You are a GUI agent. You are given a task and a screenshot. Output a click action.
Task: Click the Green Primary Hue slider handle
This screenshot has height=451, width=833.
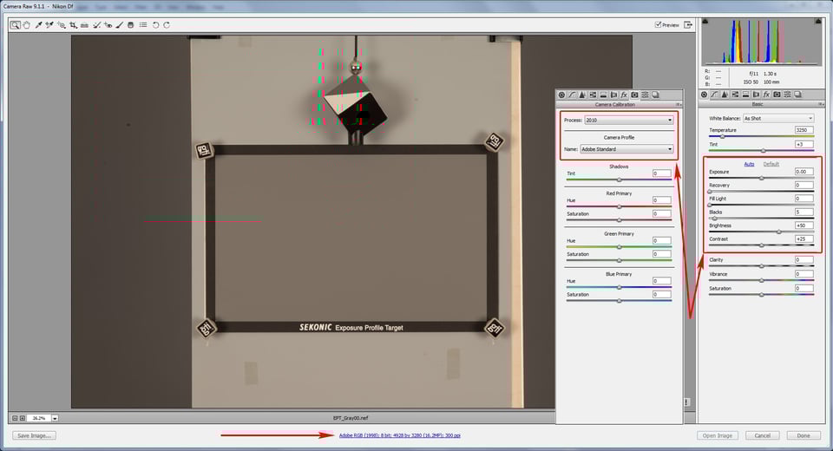(x=619, y=247)
